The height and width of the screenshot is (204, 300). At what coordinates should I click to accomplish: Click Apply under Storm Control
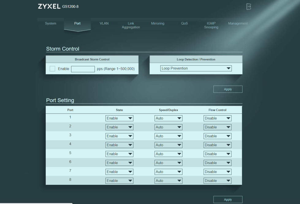[x=228, y=89]
